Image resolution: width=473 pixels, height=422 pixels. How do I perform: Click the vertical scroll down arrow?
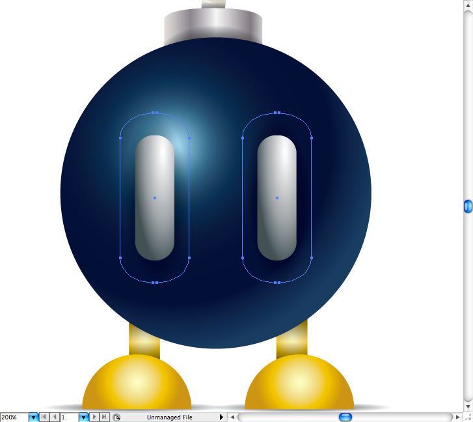click(468, 406)
